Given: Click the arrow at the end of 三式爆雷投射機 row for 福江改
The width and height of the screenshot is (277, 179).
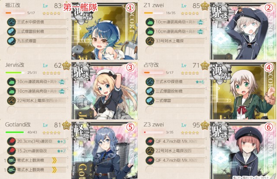Looking at the screenshot, I should (67, 29).
